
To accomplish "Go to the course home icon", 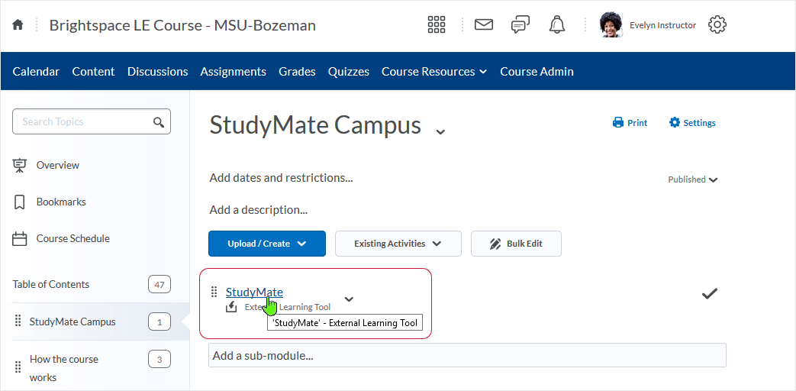I will (18, 25).
